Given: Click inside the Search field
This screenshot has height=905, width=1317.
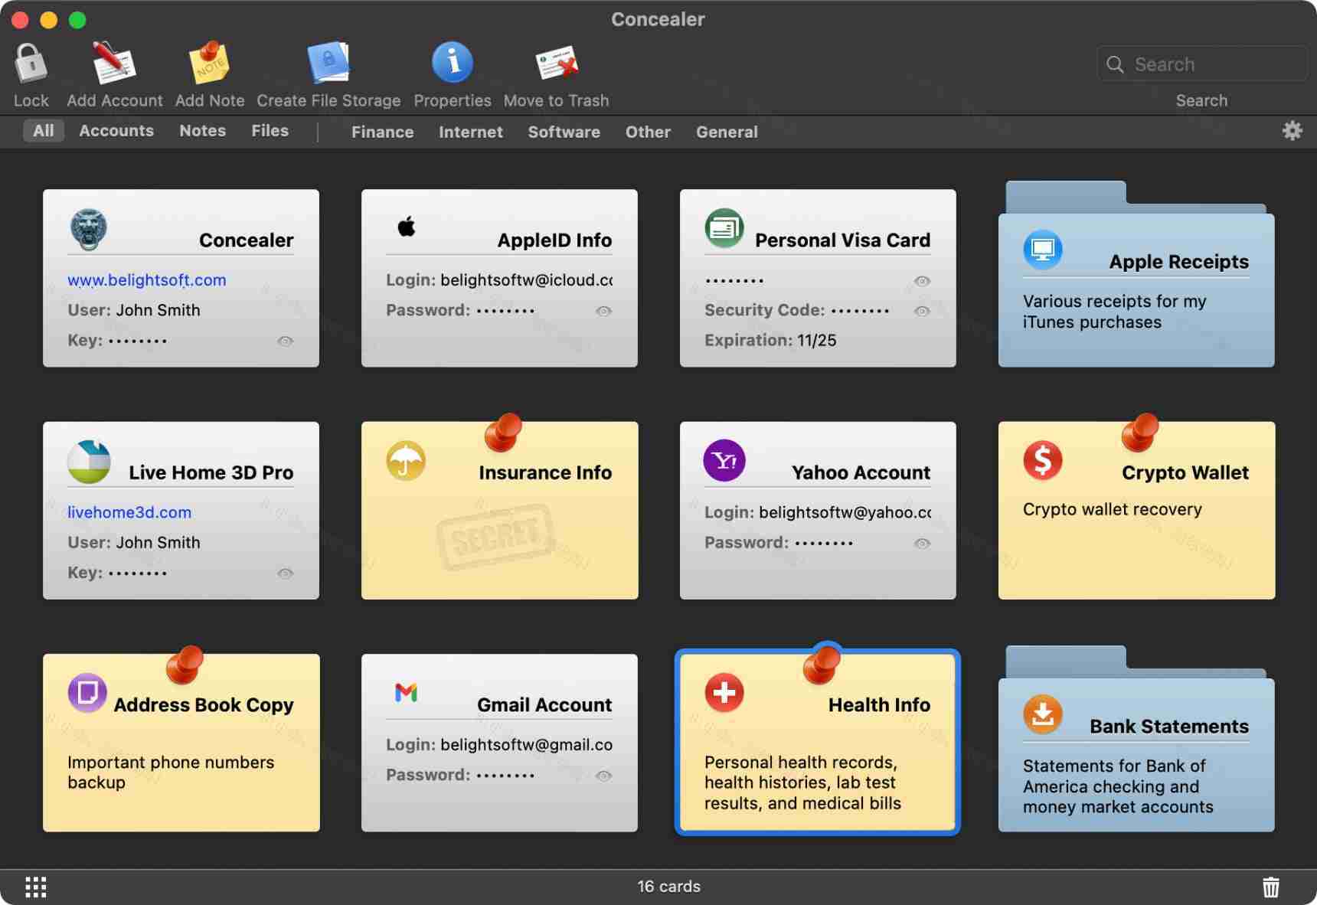Looking at the screenshot, I should pos(1202,64).
